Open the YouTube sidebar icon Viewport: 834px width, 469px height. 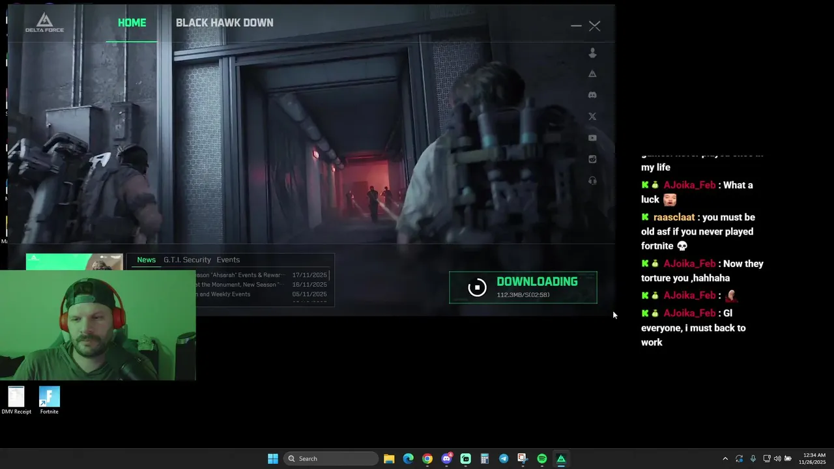click(592, 138)
